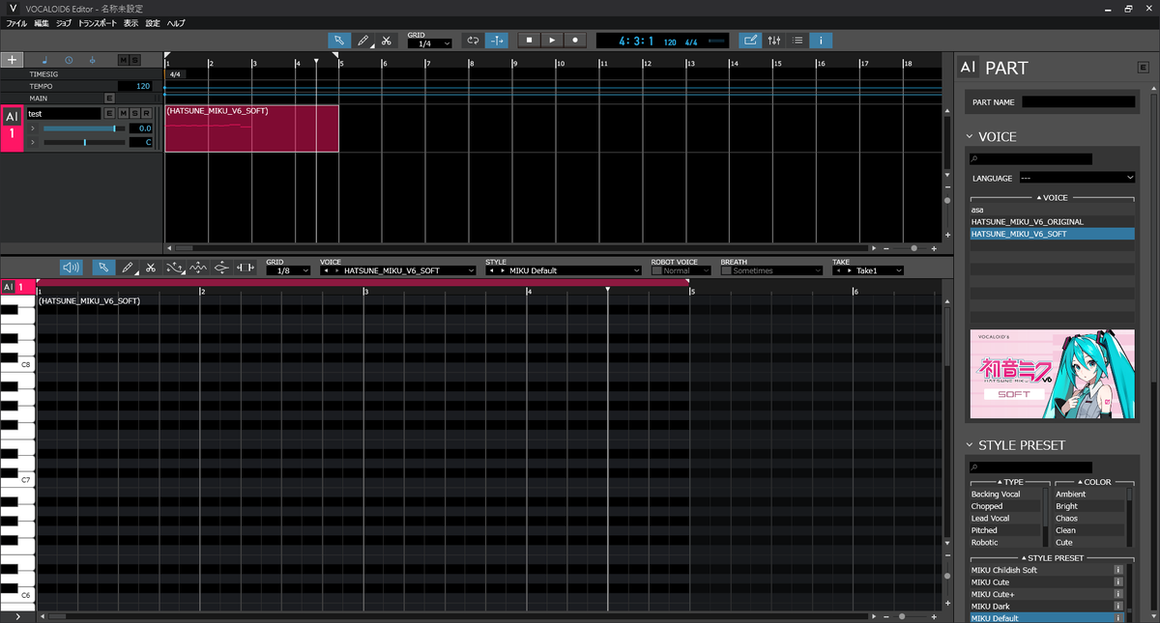Open the test track E effects button
Image resolution: width=1160 pixels, height=623 pixels.
pos(109,114)
